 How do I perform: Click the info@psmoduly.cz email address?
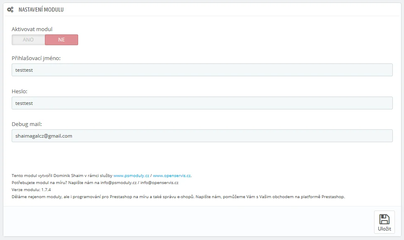pyautogui.click(x=118, y=183)
